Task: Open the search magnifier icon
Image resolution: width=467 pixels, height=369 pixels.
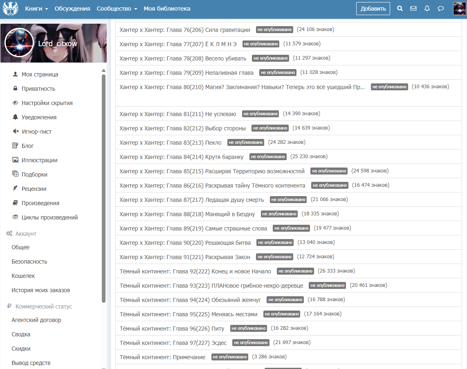Action: (x=400, y=8)
